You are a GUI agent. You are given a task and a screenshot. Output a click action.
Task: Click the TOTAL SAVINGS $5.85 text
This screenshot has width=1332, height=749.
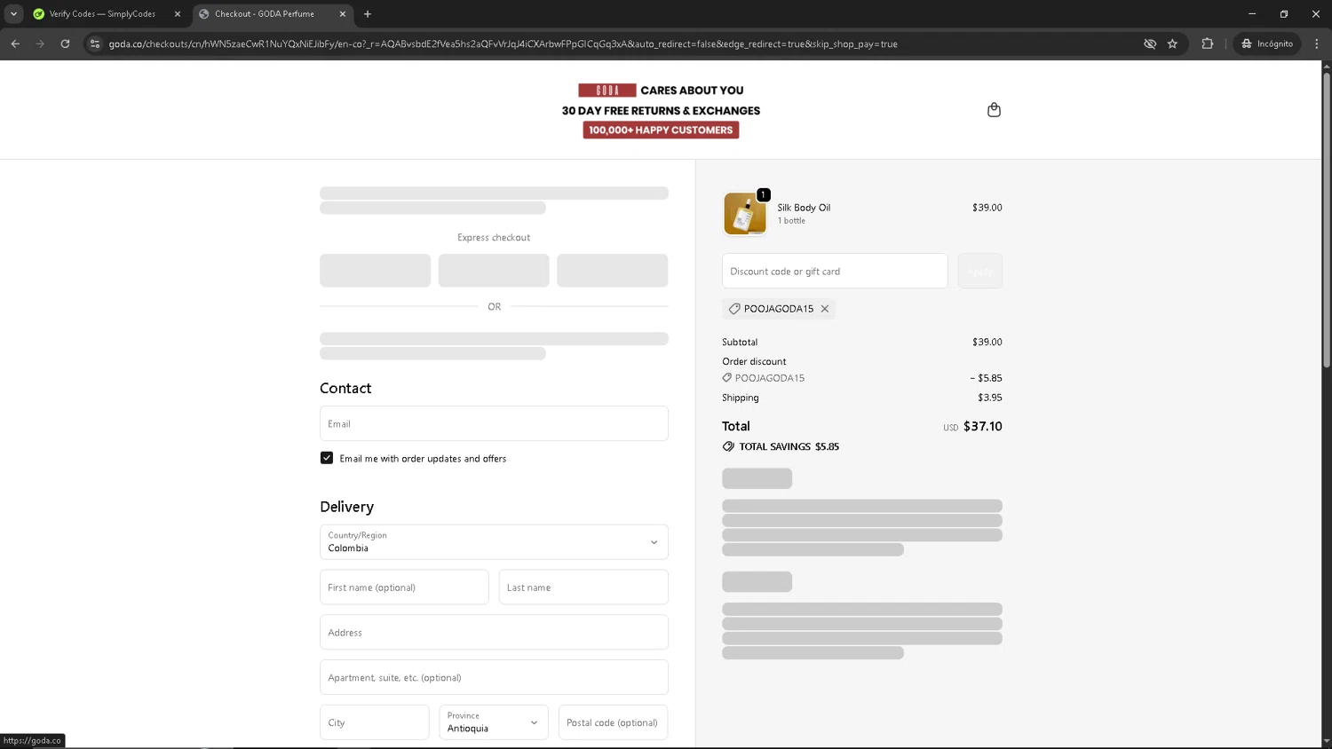789,446
